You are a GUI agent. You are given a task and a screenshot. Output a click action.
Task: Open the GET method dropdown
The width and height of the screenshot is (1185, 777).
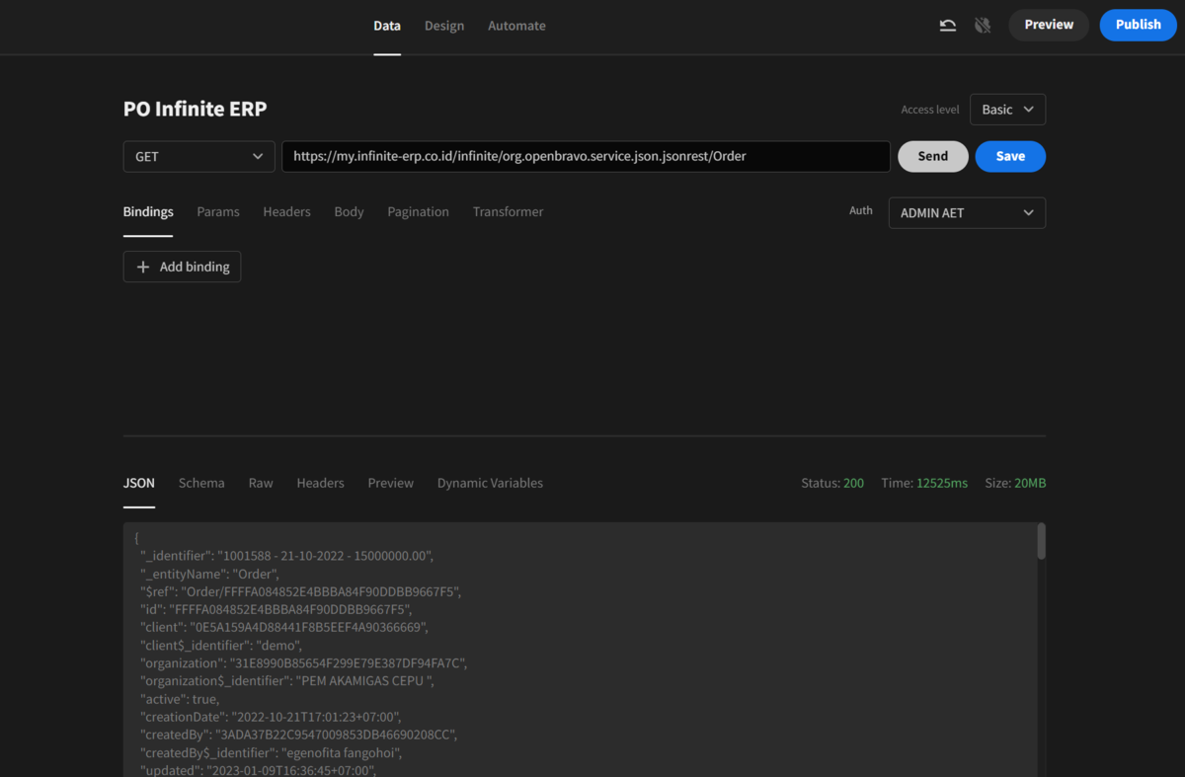pyautogui.click(x=198, y=156)
